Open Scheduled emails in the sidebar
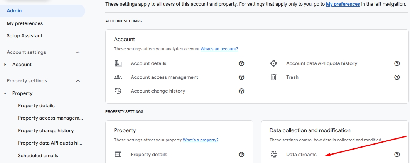Screen dimensions: 410x163 coord(38,155)
